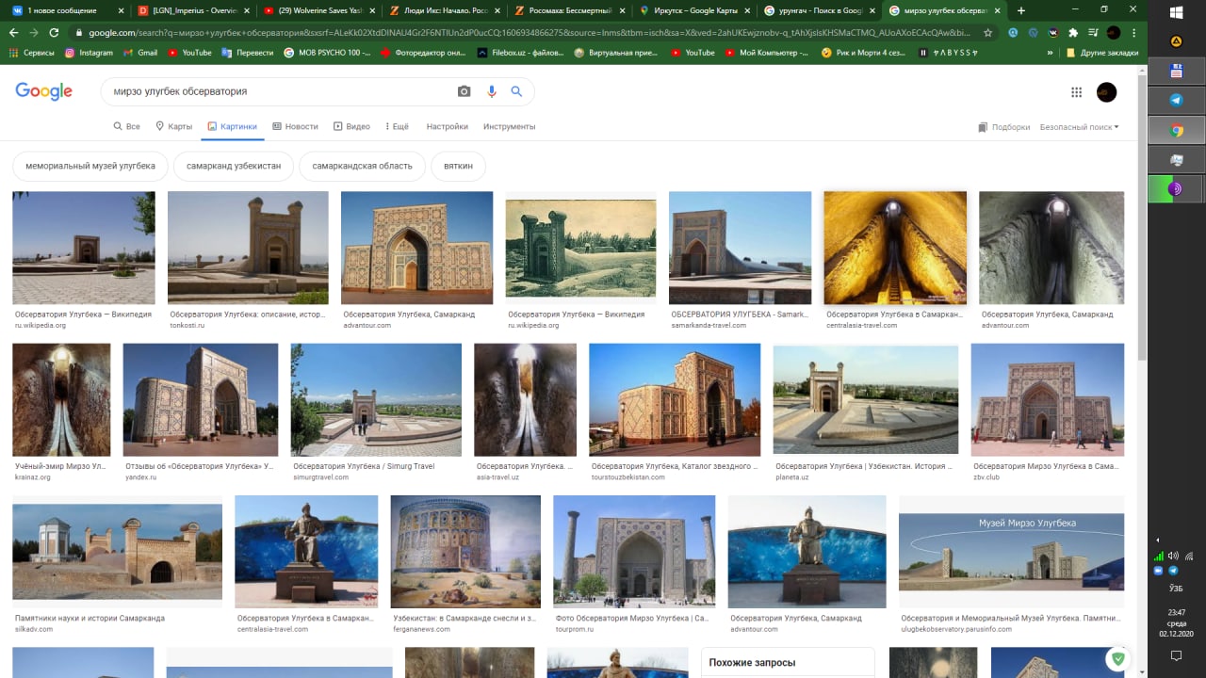Switch to the Wolverine Saves YouTube tab
The width and height of the screenshot is (1206, 678).
click(x=318, y=10)
